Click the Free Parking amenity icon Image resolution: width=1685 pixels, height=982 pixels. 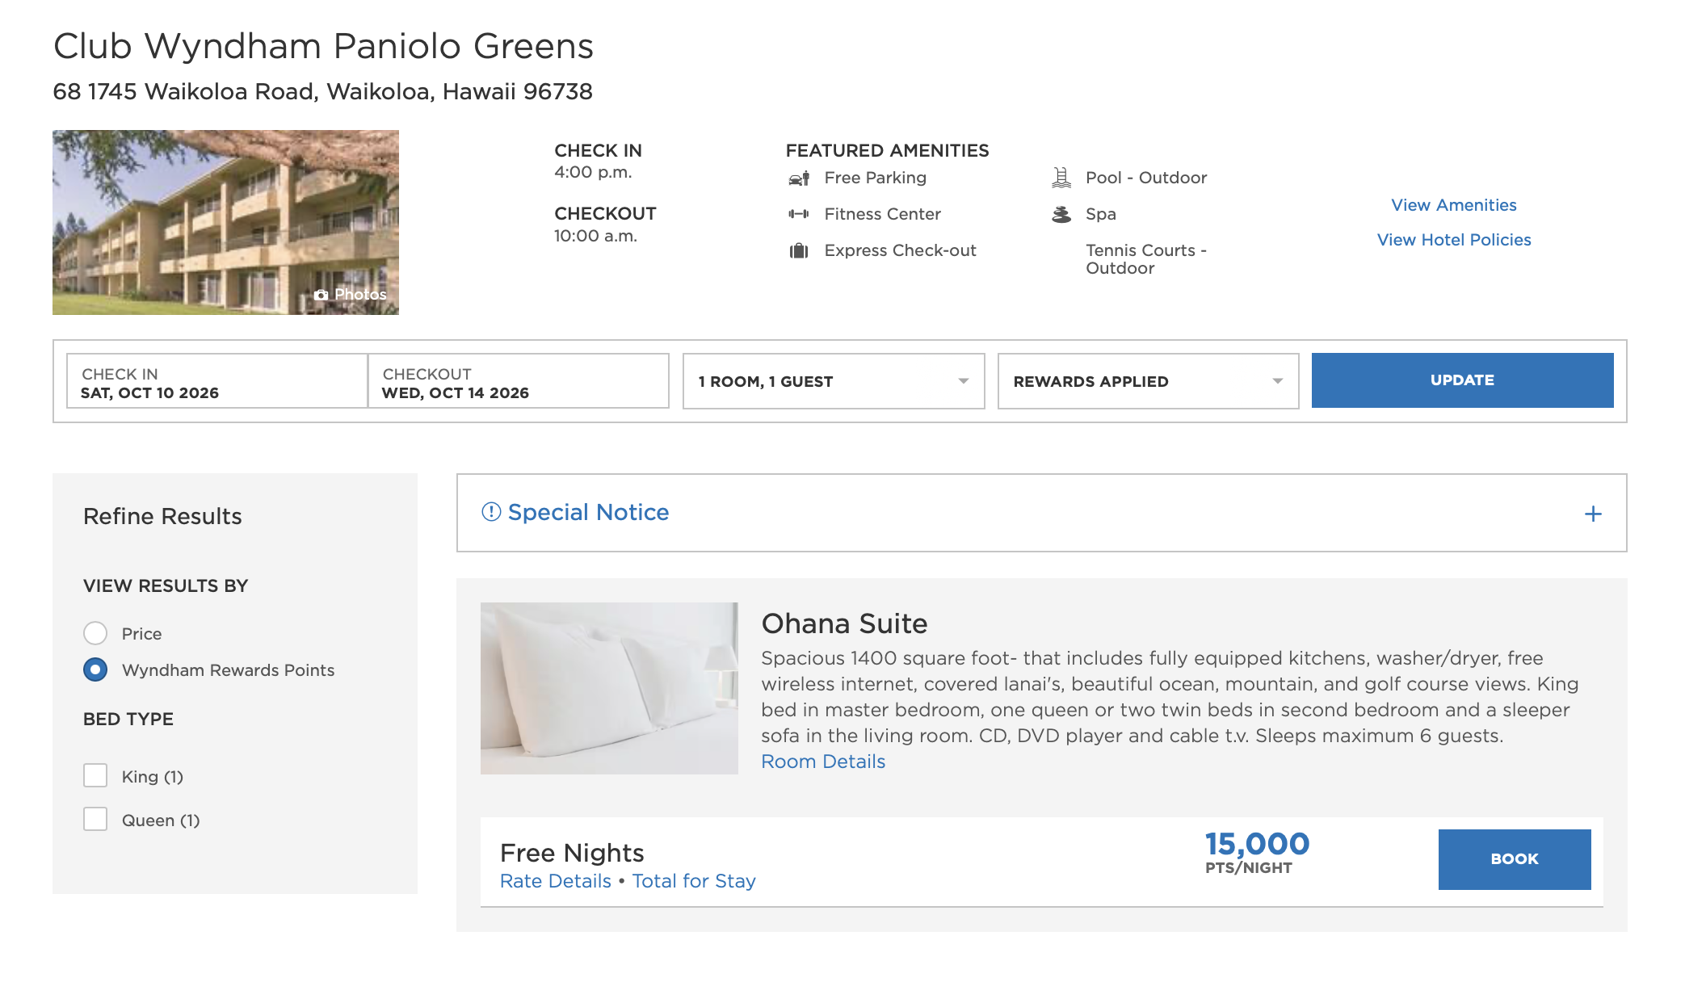[799, 178]
